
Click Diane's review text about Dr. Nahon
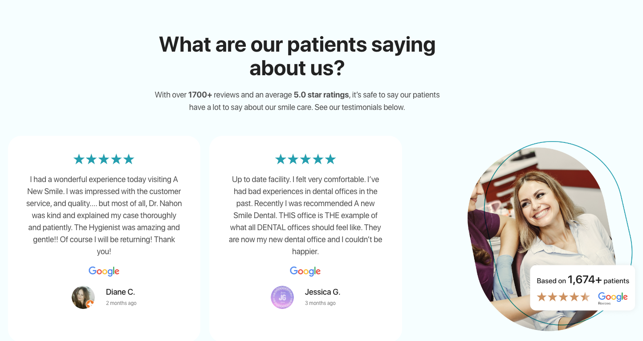click(104, 215)
